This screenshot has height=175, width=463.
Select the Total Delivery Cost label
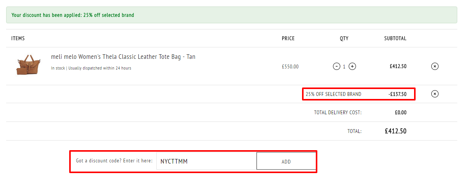pyautogui.click(x=338, y=112)
